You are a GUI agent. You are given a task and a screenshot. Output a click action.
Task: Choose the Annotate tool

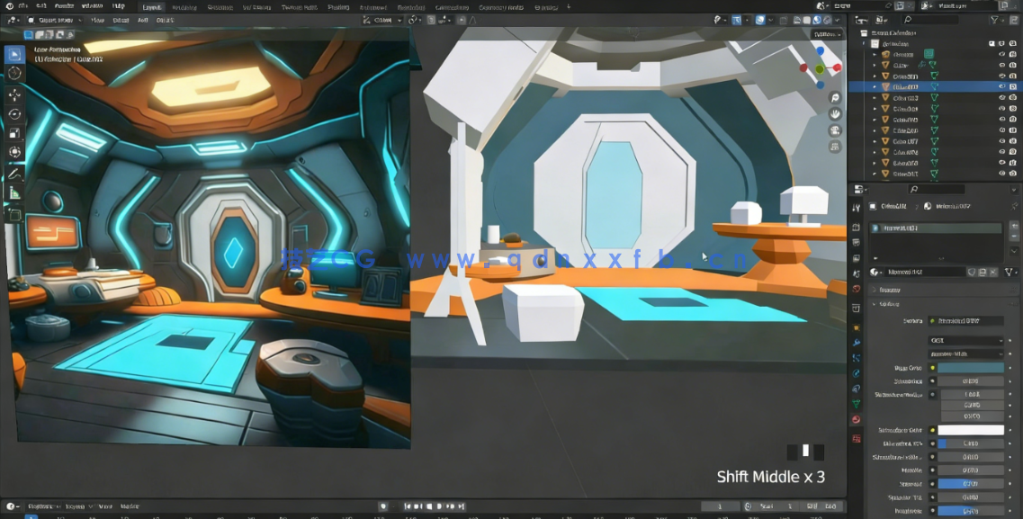14,173
